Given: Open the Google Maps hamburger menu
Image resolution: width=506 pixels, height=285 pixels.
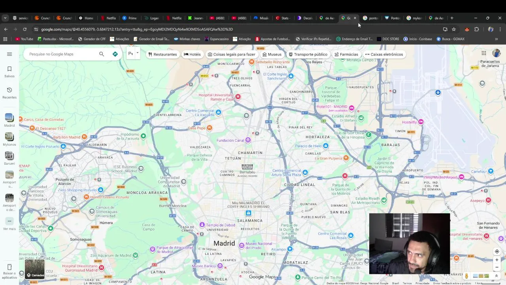Looking at the screenshot, I should pos(9,54).
